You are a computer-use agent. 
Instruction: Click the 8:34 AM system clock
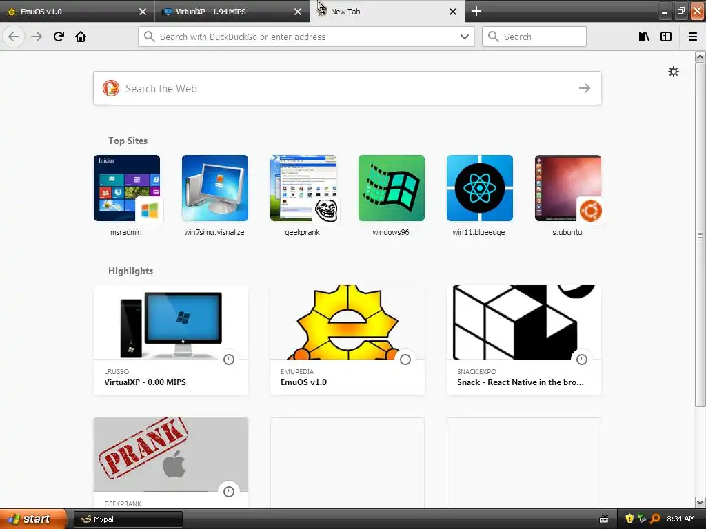[x=680, y=519]
